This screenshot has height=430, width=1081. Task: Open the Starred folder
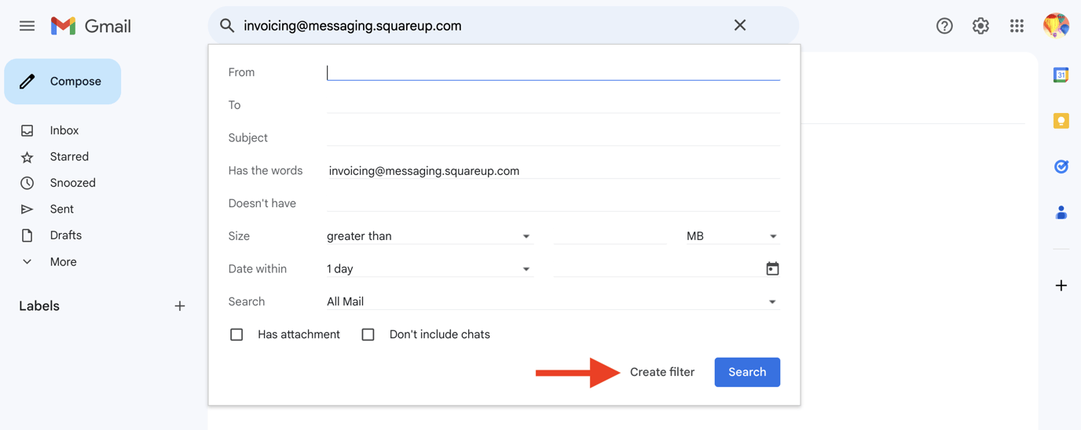(x=69, y=157)
